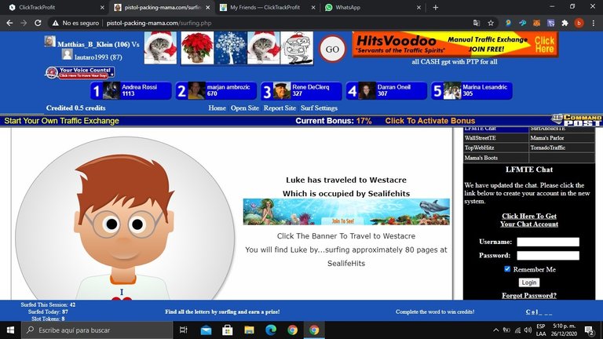Switch to My Friends ClickTrackProfit tab
This screenshot has width=603, height=339.
[x=265, y=7]
